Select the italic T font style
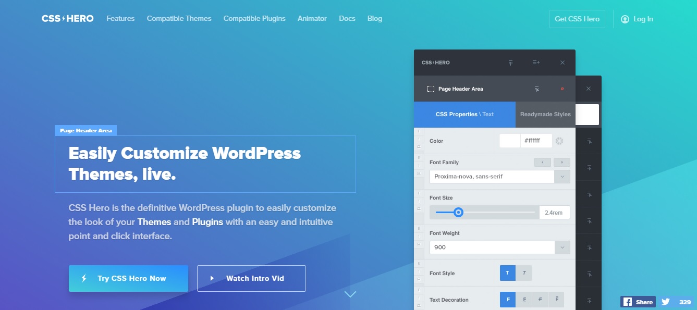Viewport: 697px width, 310px height. (x=524, y=273)
